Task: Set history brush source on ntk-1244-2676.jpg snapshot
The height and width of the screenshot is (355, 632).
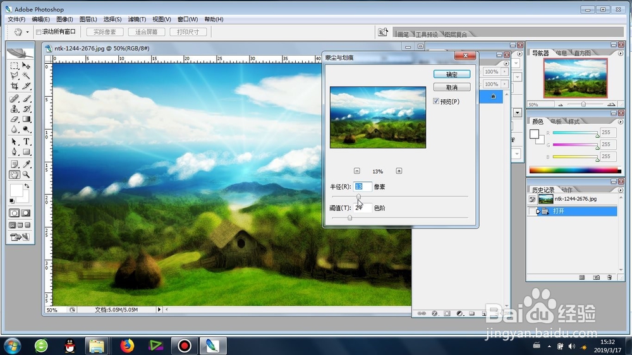Action: point(532,199)
